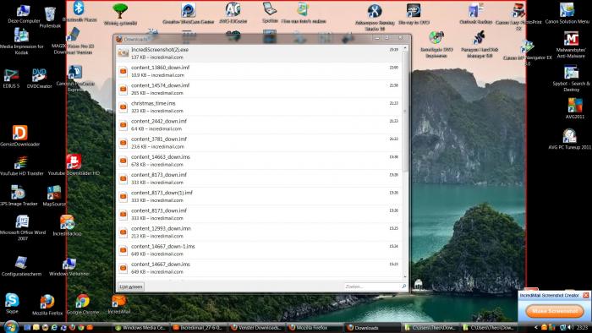The width and height of the screenshot is (592, 333).
Task: Open the Bluetooth Places desktop icon
Action: [x=79, y=11]
